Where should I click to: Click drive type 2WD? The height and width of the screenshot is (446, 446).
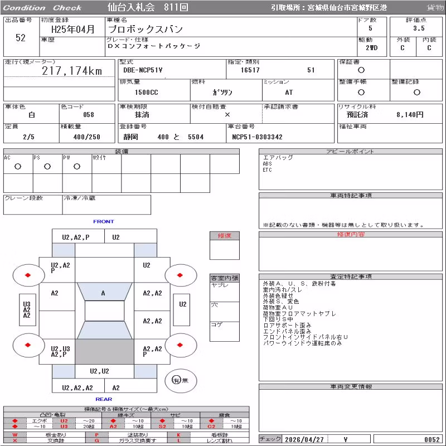[372, 48]
